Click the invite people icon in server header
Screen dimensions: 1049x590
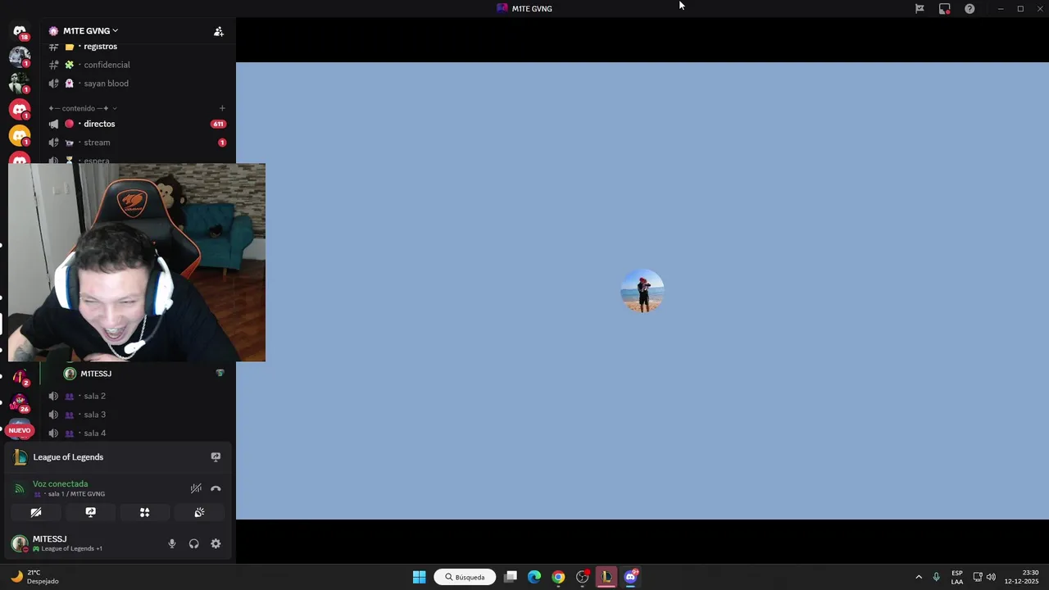tap(219, 31)
